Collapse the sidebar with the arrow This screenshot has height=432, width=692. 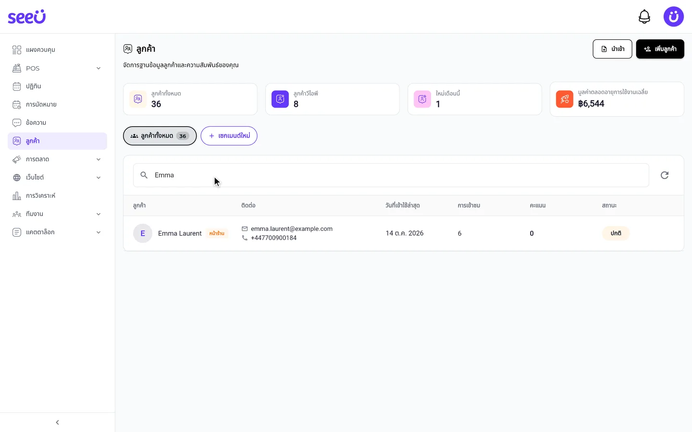(57, 422)
